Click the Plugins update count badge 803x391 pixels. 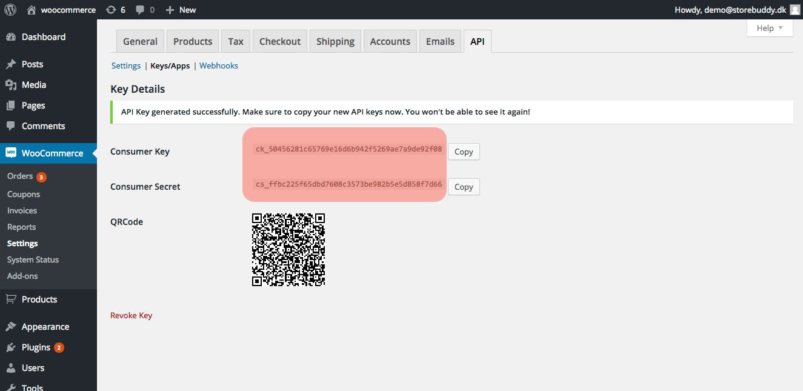(x=59, y=348)
